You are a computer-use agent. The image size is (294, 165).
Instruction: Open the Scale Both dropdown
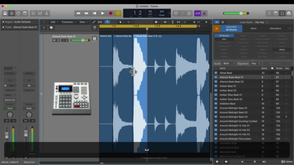[229, 63]
